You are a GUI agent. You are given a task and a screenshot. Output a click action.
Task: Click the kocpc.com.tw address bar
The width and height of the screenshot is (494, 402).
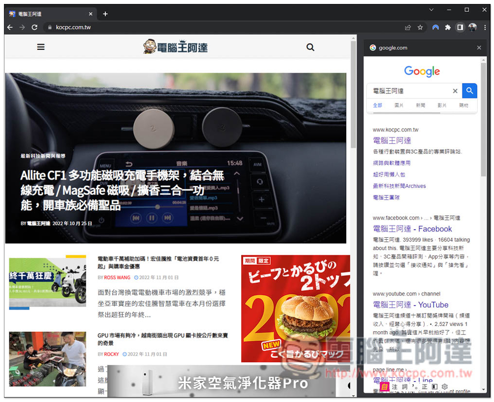pos(220,27)
